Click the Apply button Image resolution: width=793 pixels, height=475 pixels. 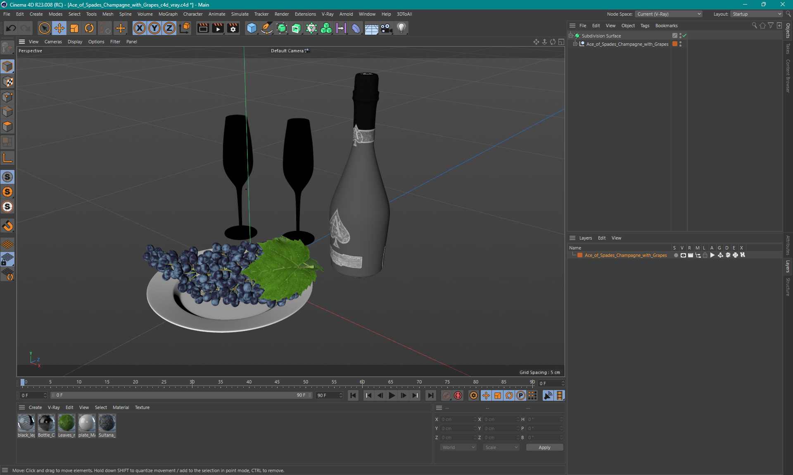tap(544, 447)
